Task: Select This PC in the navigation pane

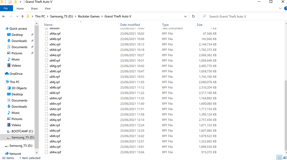Action: (14, 82)
